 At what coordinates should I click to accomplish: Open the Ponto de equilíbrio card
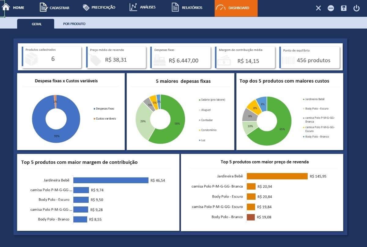[310, 57]
